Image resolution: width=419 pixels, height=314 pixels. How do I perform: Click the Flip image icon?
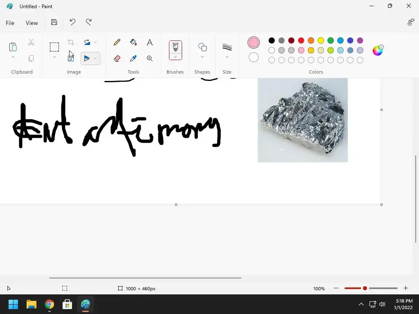[87, 58]
